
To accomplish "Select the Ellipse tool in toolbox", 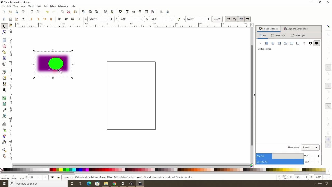I will pyautogui.click(x=4, y=46).
